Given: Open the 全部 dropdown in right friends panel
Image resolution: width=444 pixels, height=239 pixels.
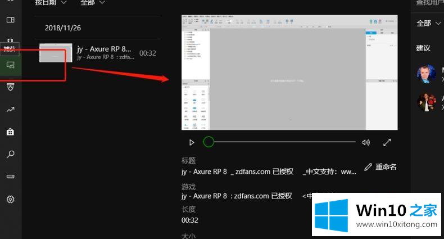Looking at the screenshot, I should pyautogui.click(x=429, y=23).
